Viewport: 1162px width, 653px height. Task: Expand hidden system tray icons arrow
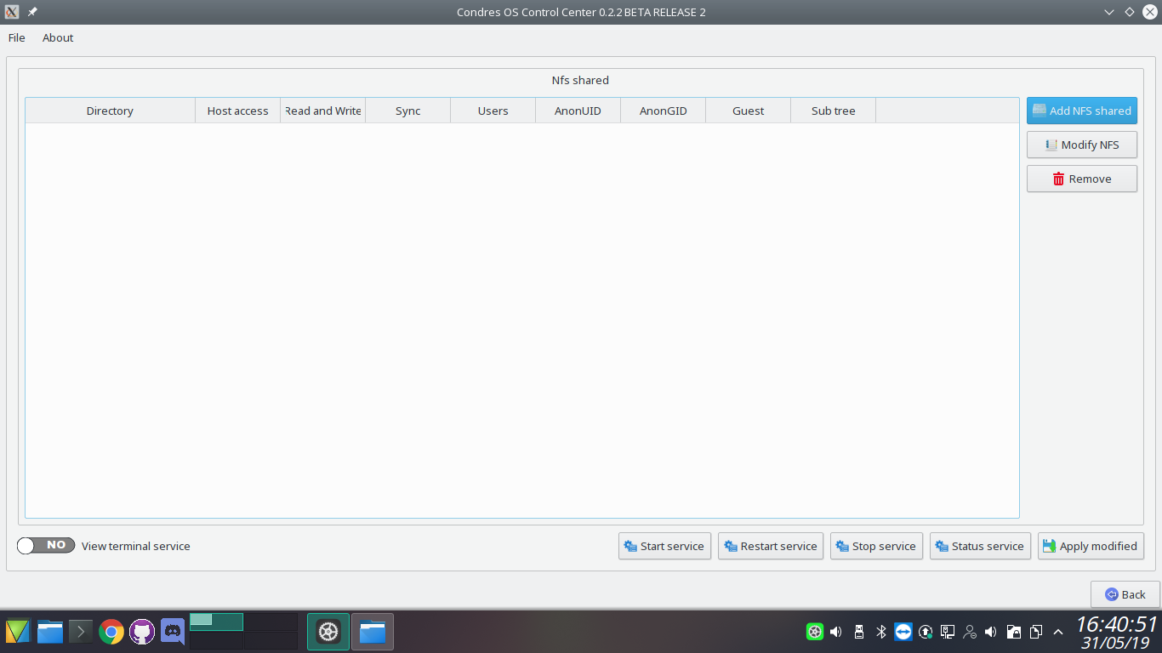point(1058,632)
